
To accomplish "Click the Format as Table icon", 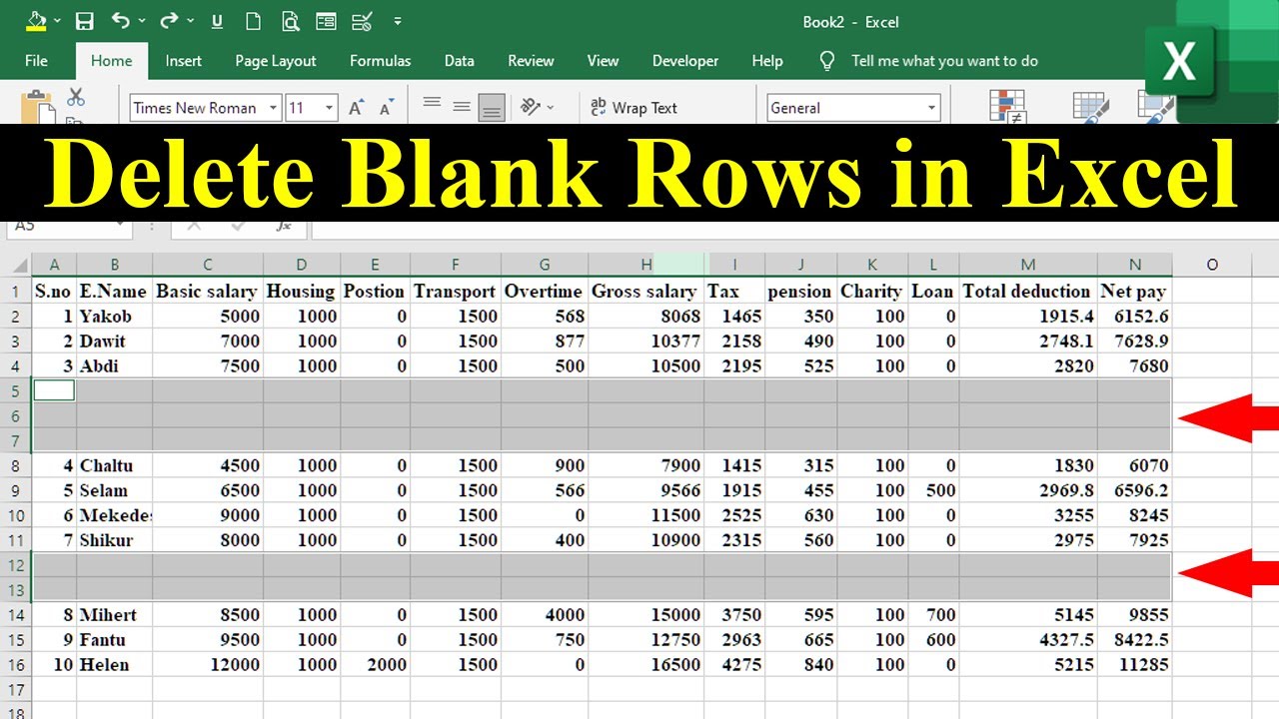I will tap(1092, 107).
